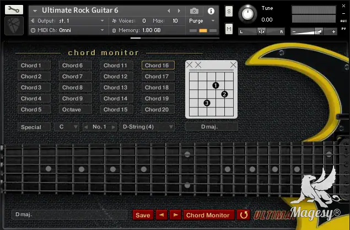The image size is (350, 230).
Task: Toggle the Chord Monitor red button
Action: tap(209, 215)
